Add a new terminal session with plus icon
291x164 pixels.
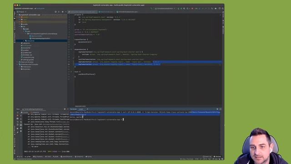87,109
